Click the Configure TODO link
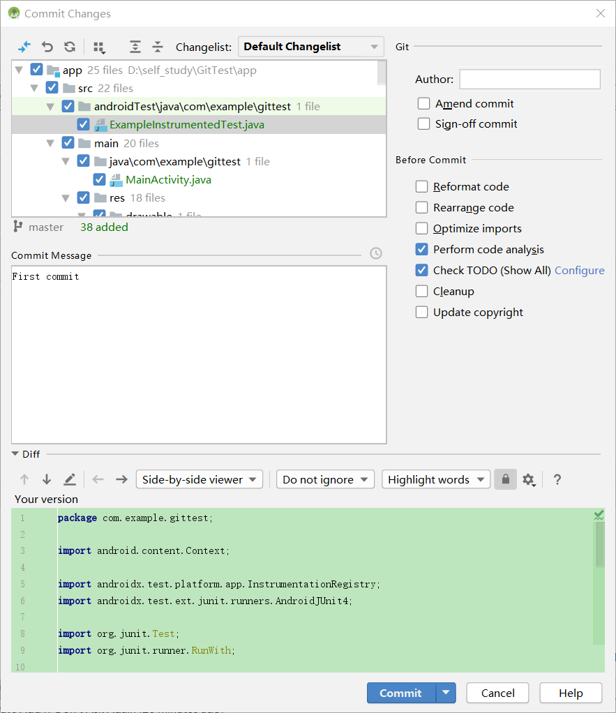The image size is (616, 713). [x=580, y=270]
